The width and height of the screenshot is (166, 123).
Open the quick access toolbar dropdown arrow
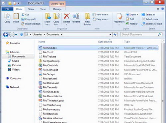19,3
